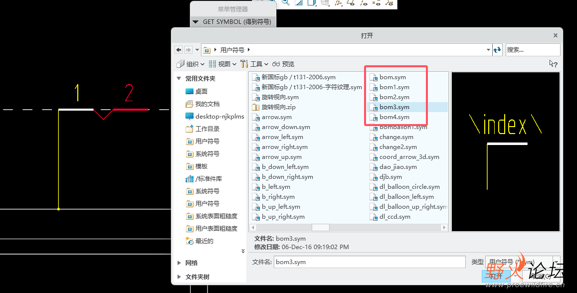The width and height of the screenshot is (577, 293).
Task: Click the file list's left scroll arrow
Action: [253, 228]
